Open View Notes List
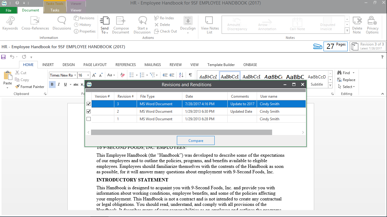387x217 pixels. 210,25
